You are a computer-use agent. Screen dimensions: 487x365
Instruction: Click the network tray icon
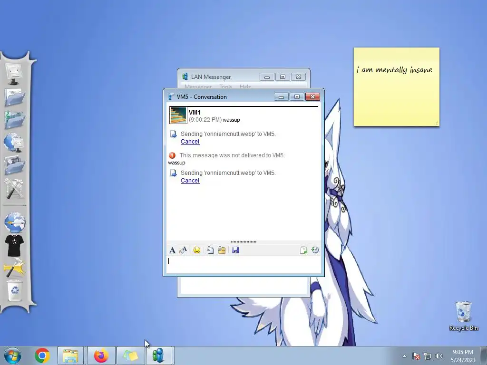click(428, 356)
